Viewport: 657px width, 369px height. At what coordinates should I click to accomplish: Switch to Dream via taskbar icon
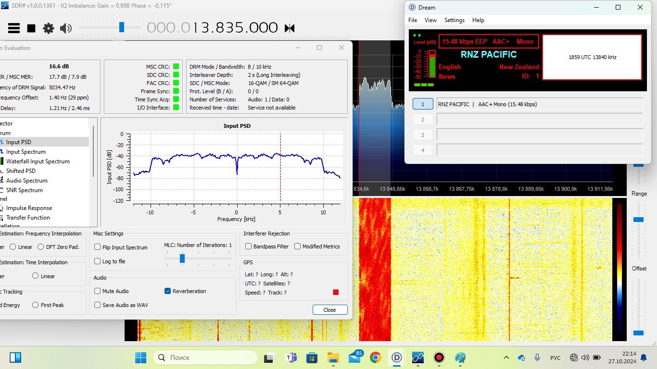pyautogui.click(x=397, y=357)
